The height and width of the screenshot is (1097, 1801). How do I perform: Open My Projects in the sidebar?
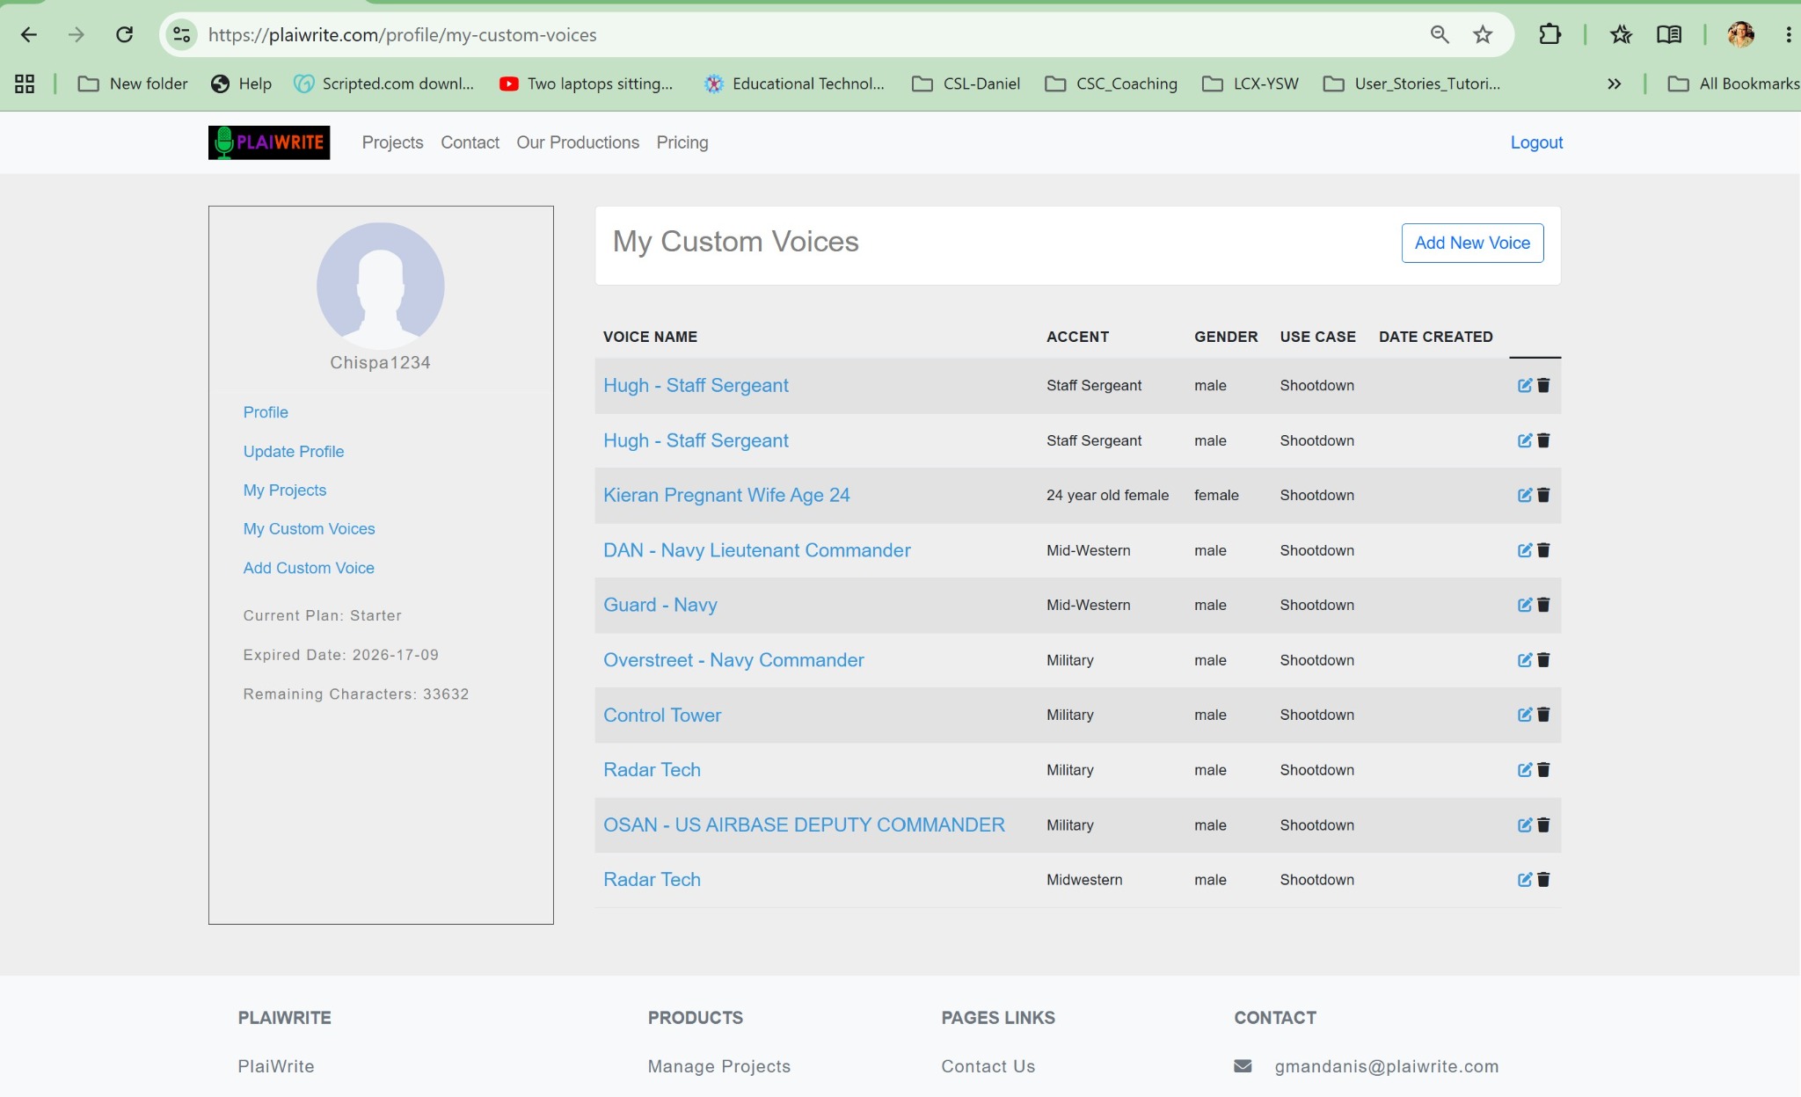point(285,490)
